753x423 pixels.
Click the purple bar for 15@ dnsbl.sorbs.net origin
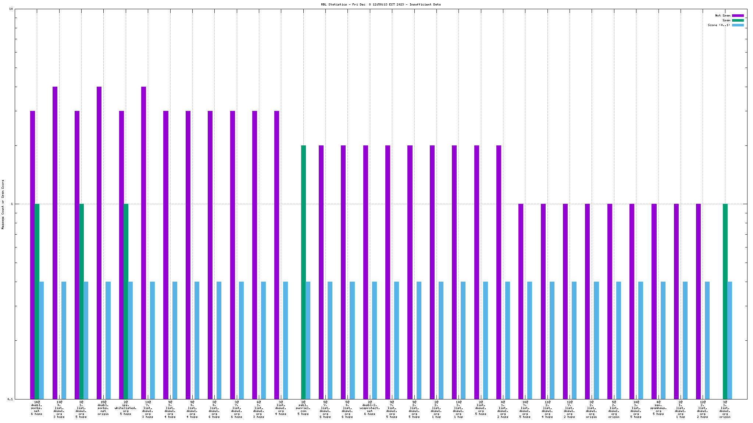[x=99, y=242]
